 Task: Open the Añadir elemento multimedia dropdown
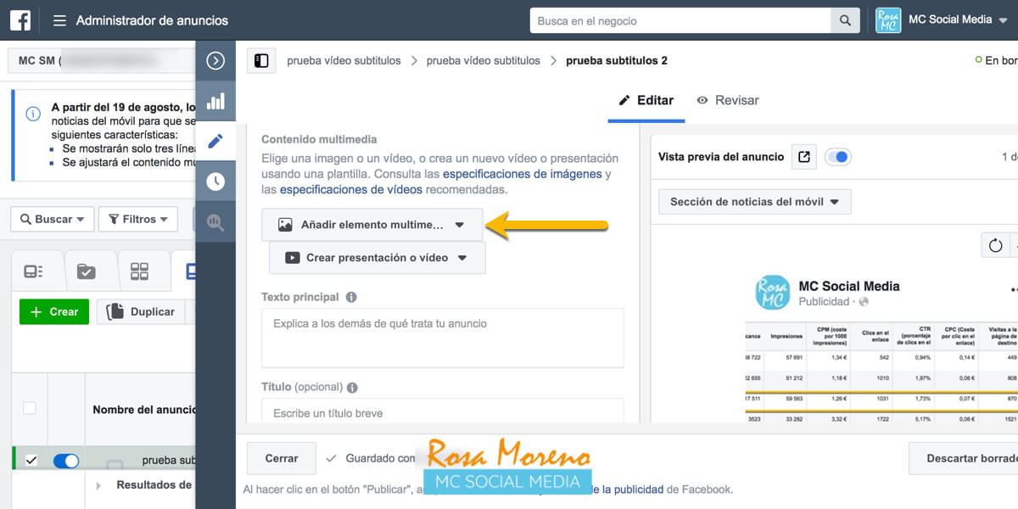click(x=372, y=225)
